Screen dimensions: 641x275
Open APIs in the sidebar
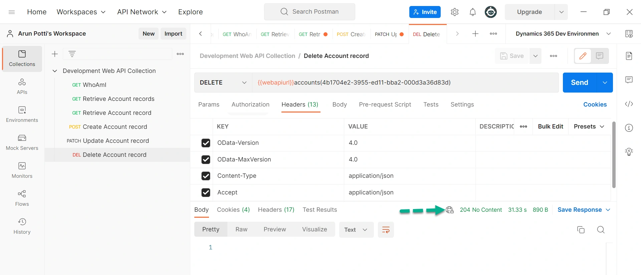coord(22,86)
